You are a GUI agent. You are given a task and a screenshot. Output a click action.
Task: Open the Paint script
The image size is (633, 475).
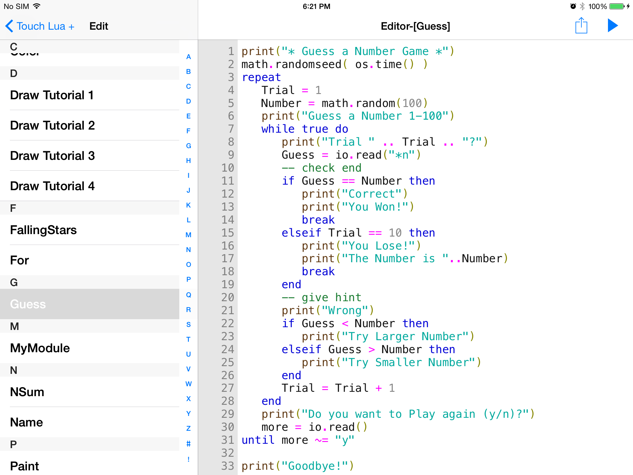tap(24, 466)
